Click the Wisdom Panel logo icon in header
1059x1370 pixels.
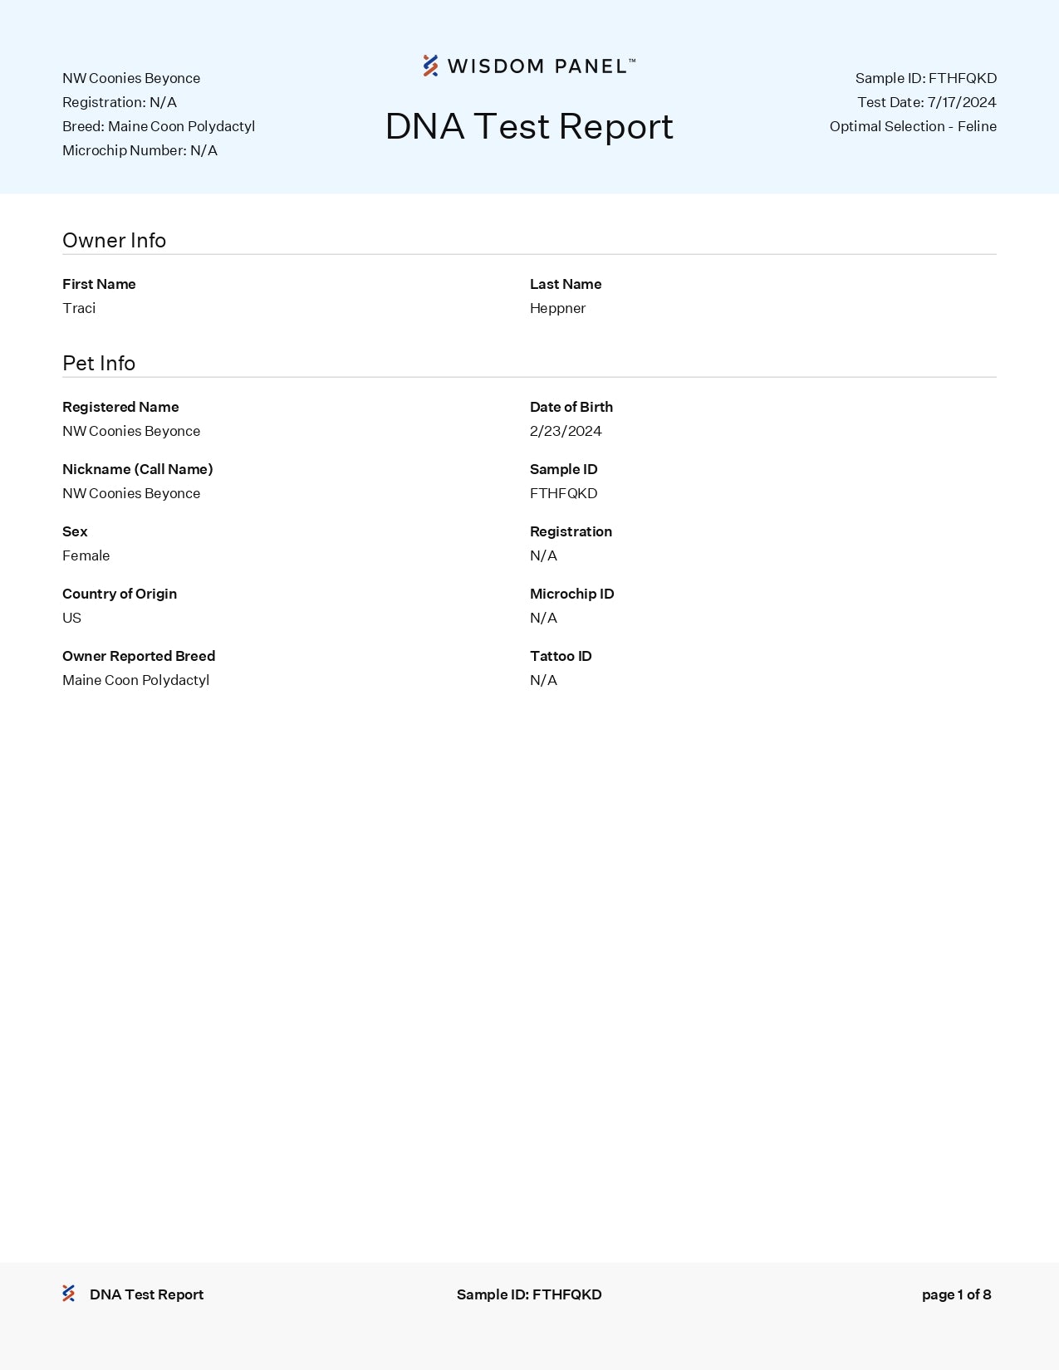(x=430, y=66)
